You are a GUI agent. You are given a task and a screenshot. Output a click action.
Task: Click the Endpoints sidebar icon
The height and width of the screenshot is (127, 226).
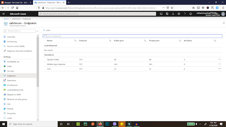point(5,76)
